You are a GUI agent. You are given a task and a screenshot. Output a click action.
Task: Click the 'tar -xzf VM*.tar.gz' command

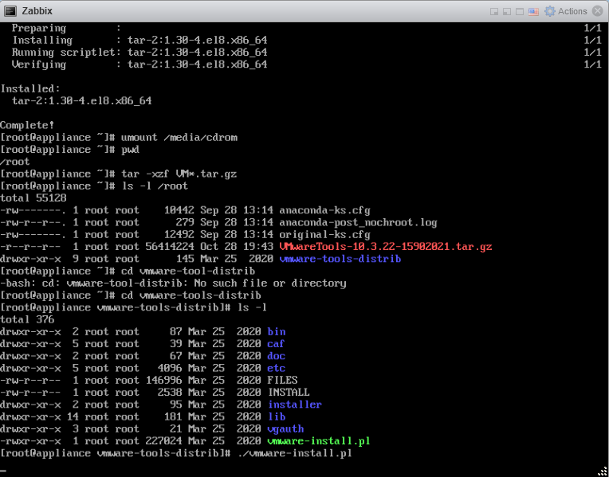click(179, 174)
